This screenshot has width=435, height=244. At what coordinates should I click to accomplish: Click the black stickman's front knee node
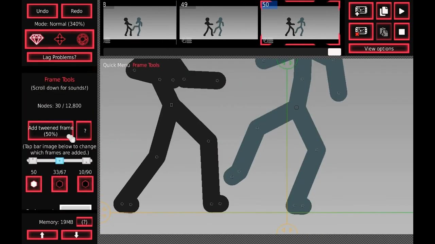click(x=208, y=141)
